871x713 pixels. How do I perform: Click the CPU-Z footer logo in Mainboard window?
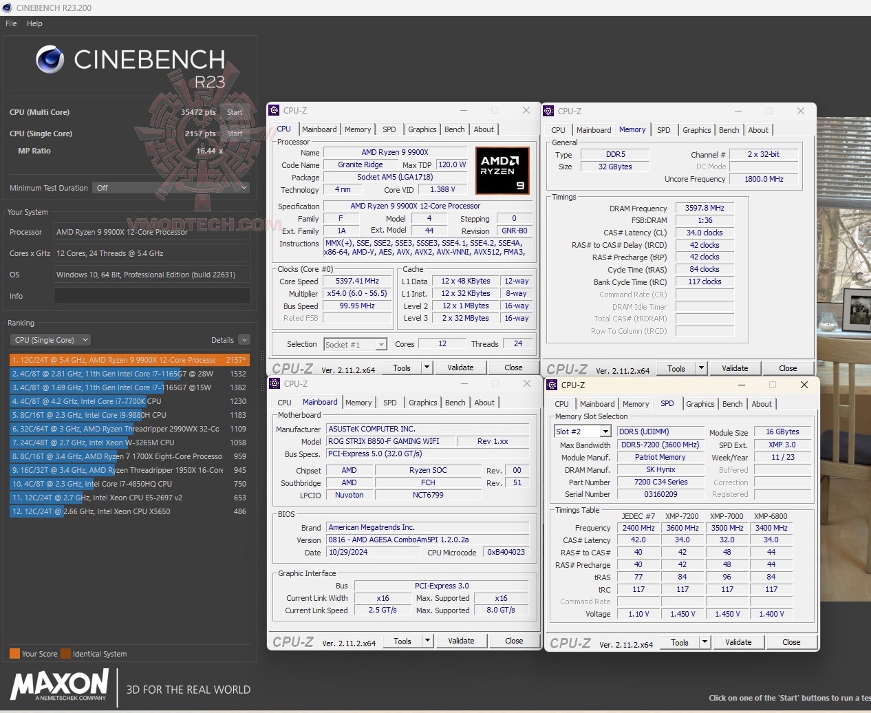tap(294, 641)
